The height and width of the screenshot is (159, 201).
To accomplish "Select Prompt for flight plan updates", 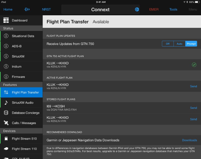I will click(191, 44).
